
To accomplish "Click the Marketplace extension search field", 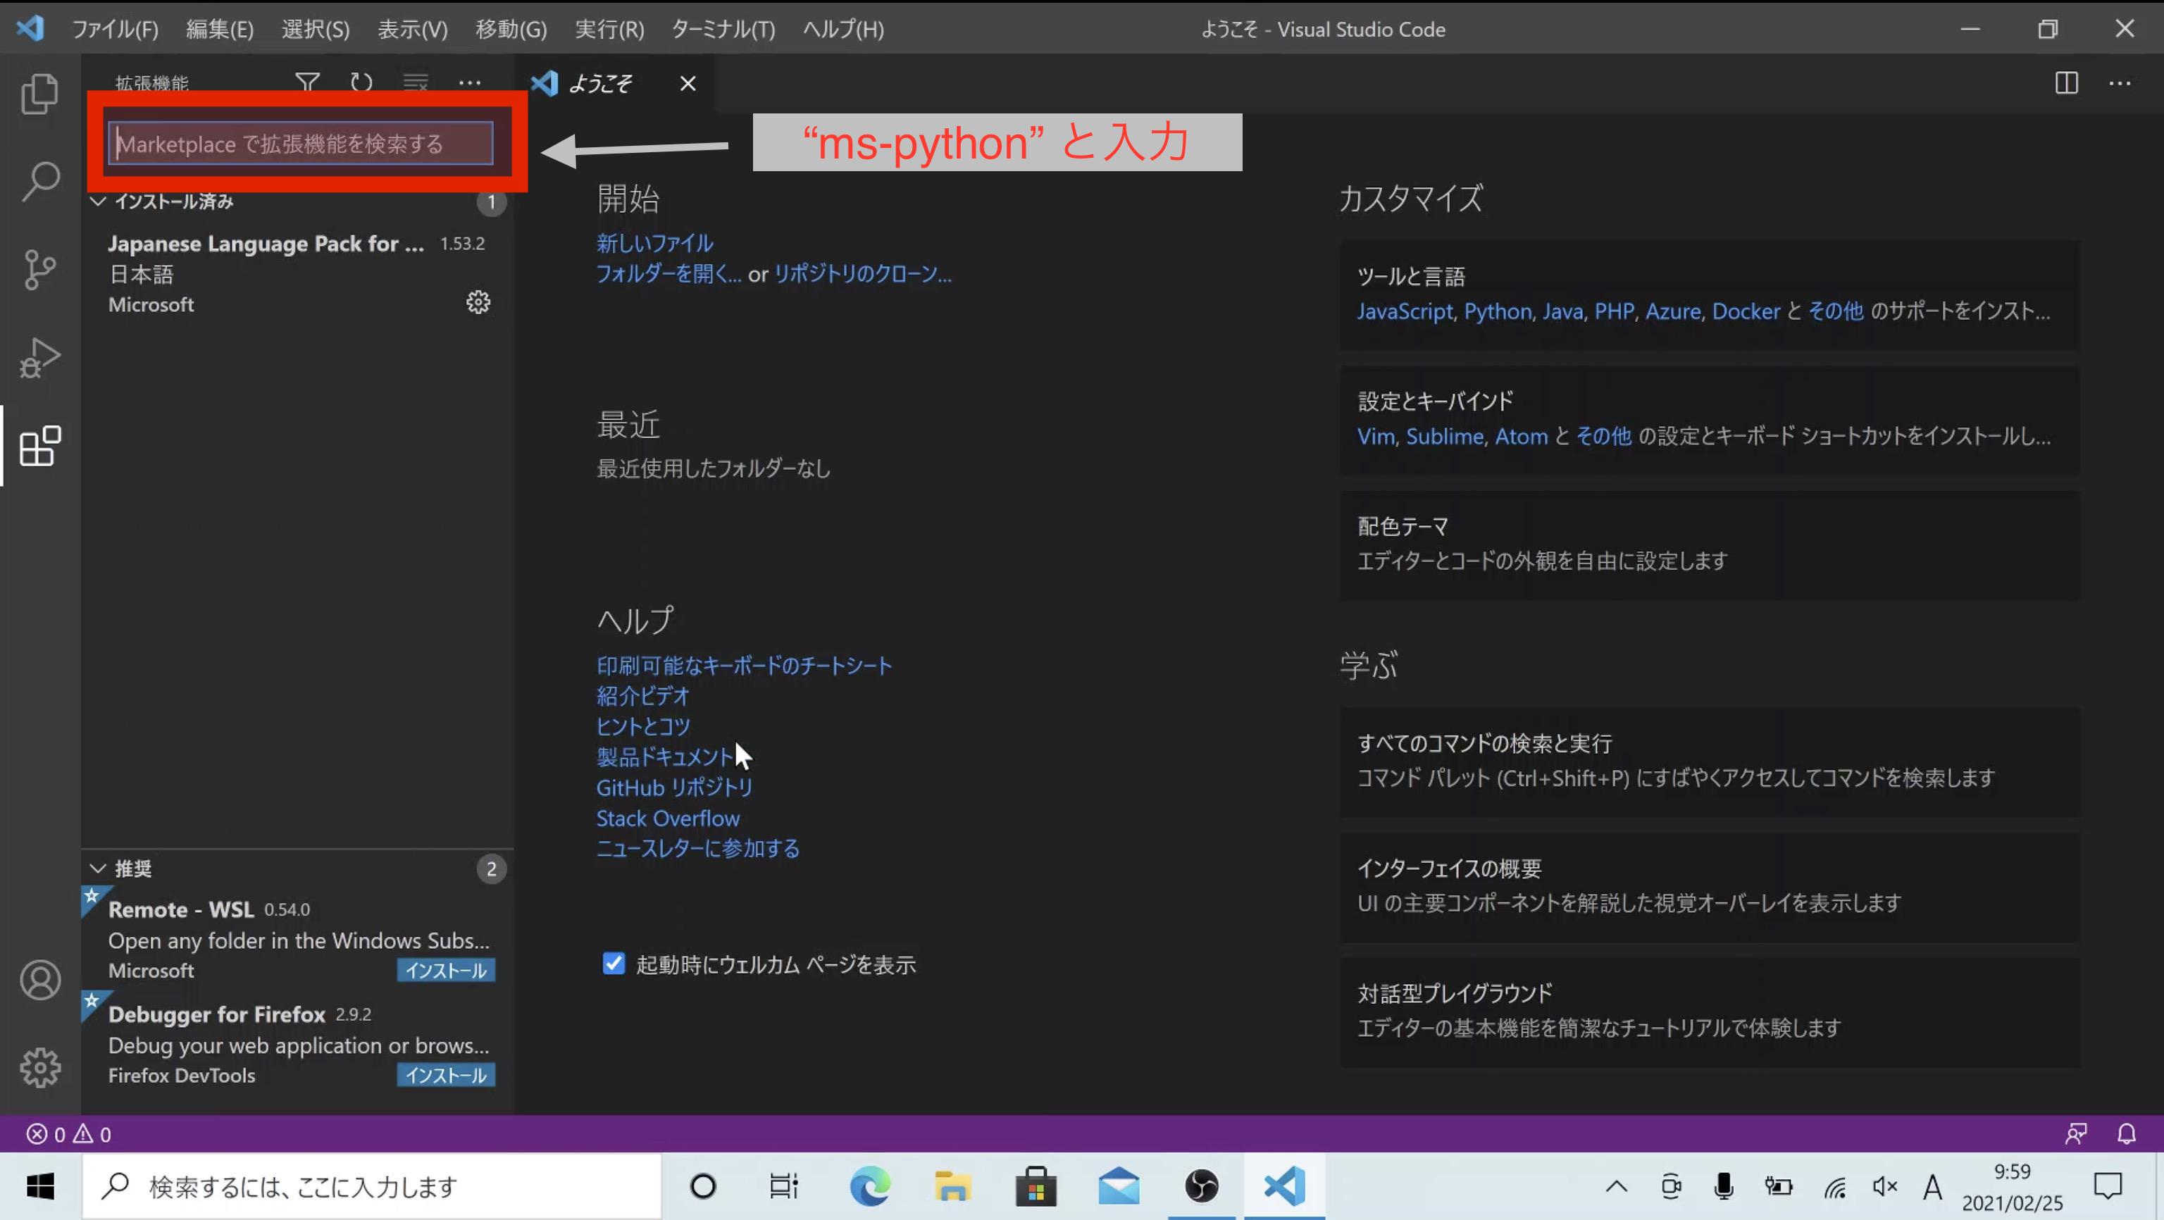I will pyautogui.click(x=301, y=144).
